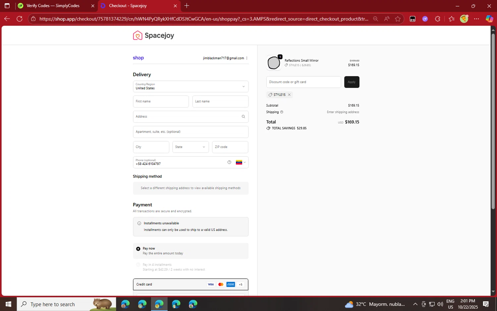Click the City field
Image resolution: width=497 pixels, height=311 pixels.
coord(151,147)
